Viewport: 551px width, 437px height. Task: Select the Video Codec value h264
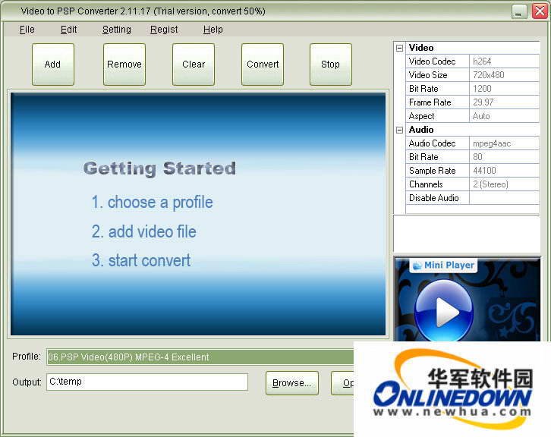504,61
